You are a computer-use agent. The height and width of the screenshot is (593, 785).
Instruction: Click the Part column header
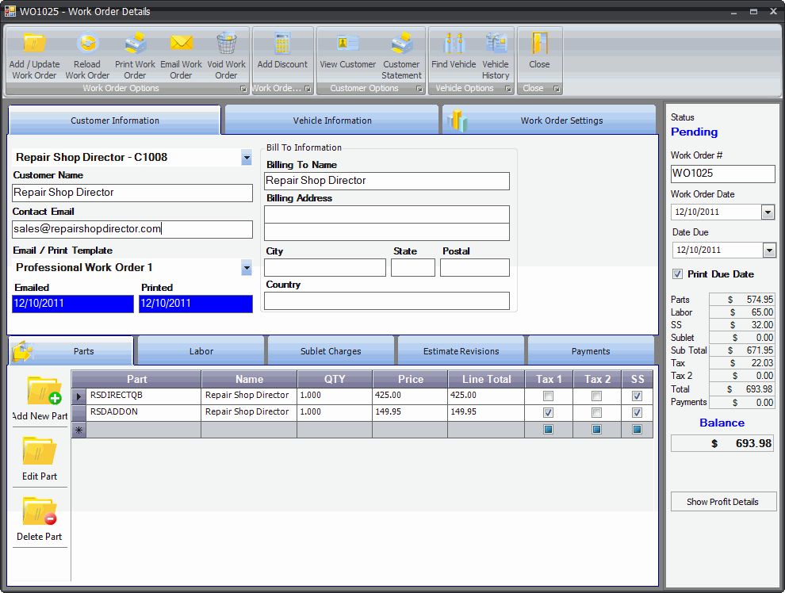[136, 379]
